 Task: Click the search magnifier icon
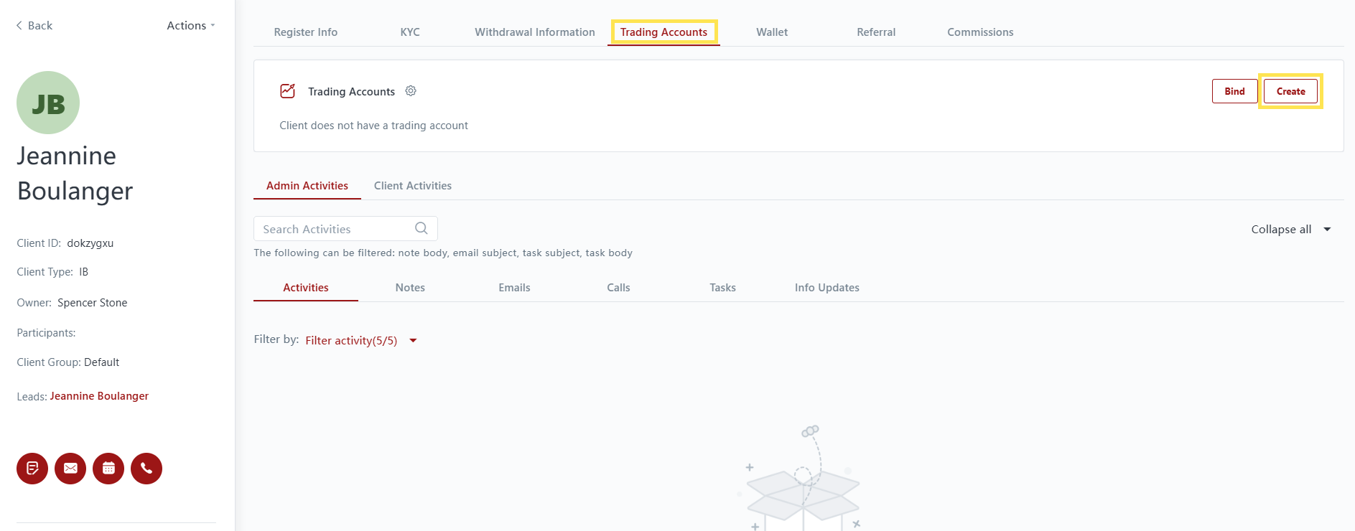coord(422,228)
